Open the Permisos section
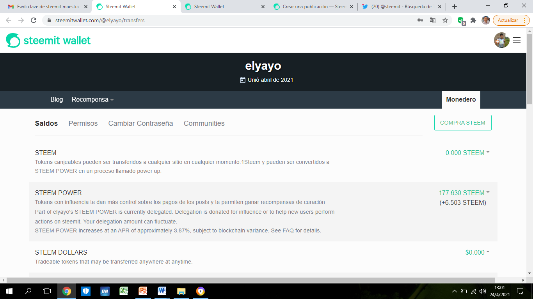 83,123
